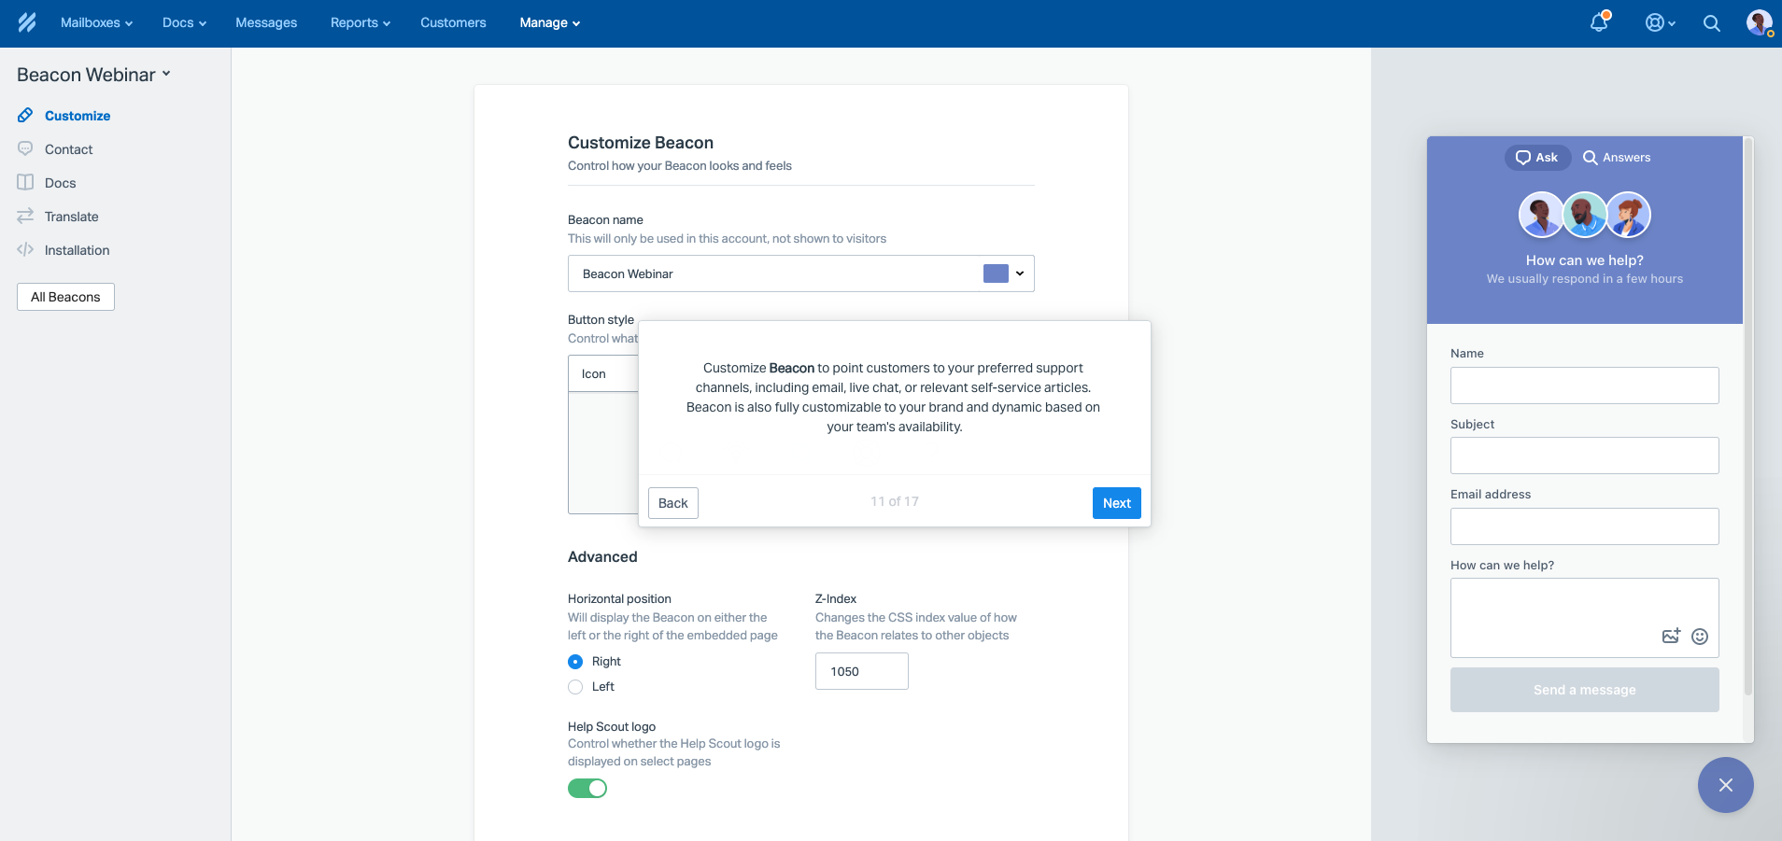Click the team avatars in Beacon preview
This screenshot has height=841, width=1782.
(1585, 215)
